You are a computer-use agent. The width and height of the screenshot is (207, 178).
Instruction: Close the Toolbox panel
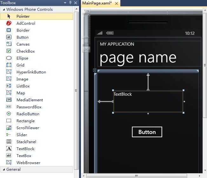tap(76, 3)
